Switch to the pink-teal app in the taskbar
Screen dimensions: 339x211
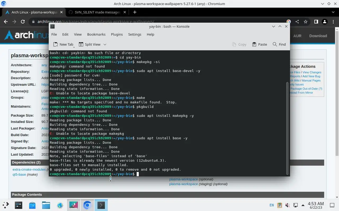pyautogui.click(x=74, y=205)
